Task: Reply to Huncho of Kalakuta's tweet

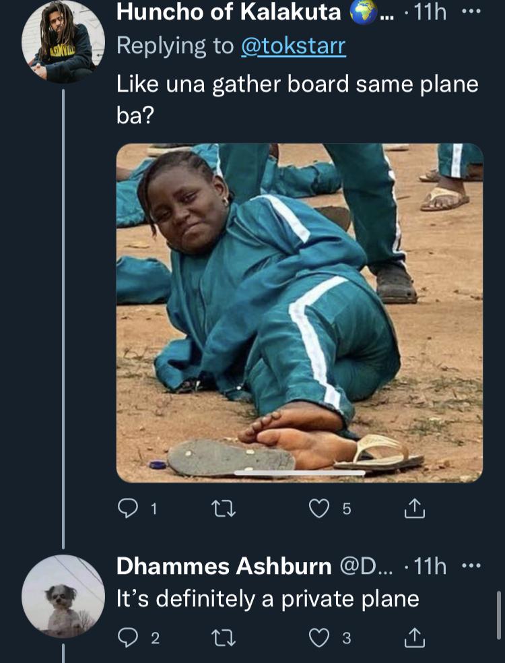Action: coord(127,509)
